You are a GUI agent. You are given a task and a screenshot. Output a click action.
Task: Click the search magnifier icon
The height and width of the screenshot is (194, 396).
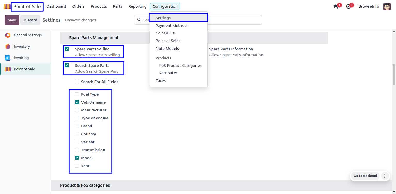[x=139, y=20]
